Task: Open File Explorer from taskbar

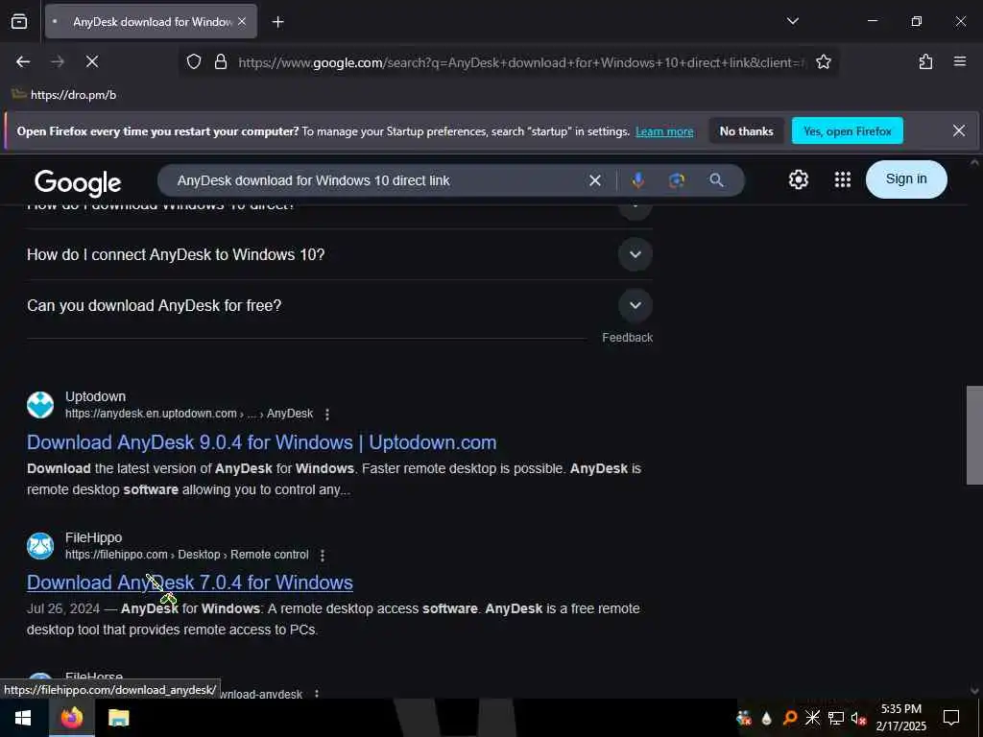Action: (118, 718)
